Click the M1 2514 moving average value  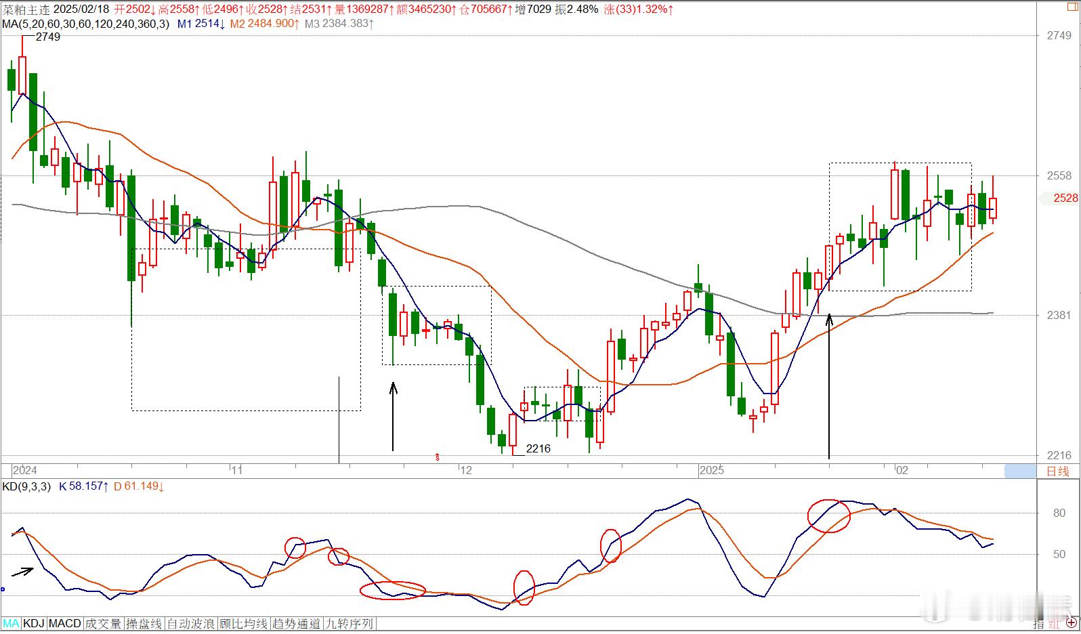[x=200, y=24]
